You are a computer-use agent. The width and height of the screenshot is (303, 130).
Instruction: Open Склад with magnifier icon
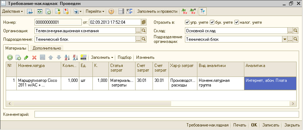click(296, 31)
